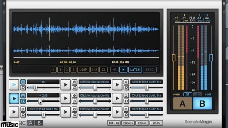Play top-row middle-column empty slot
Screen dimensions: 228x128
[x=66, y=85]
